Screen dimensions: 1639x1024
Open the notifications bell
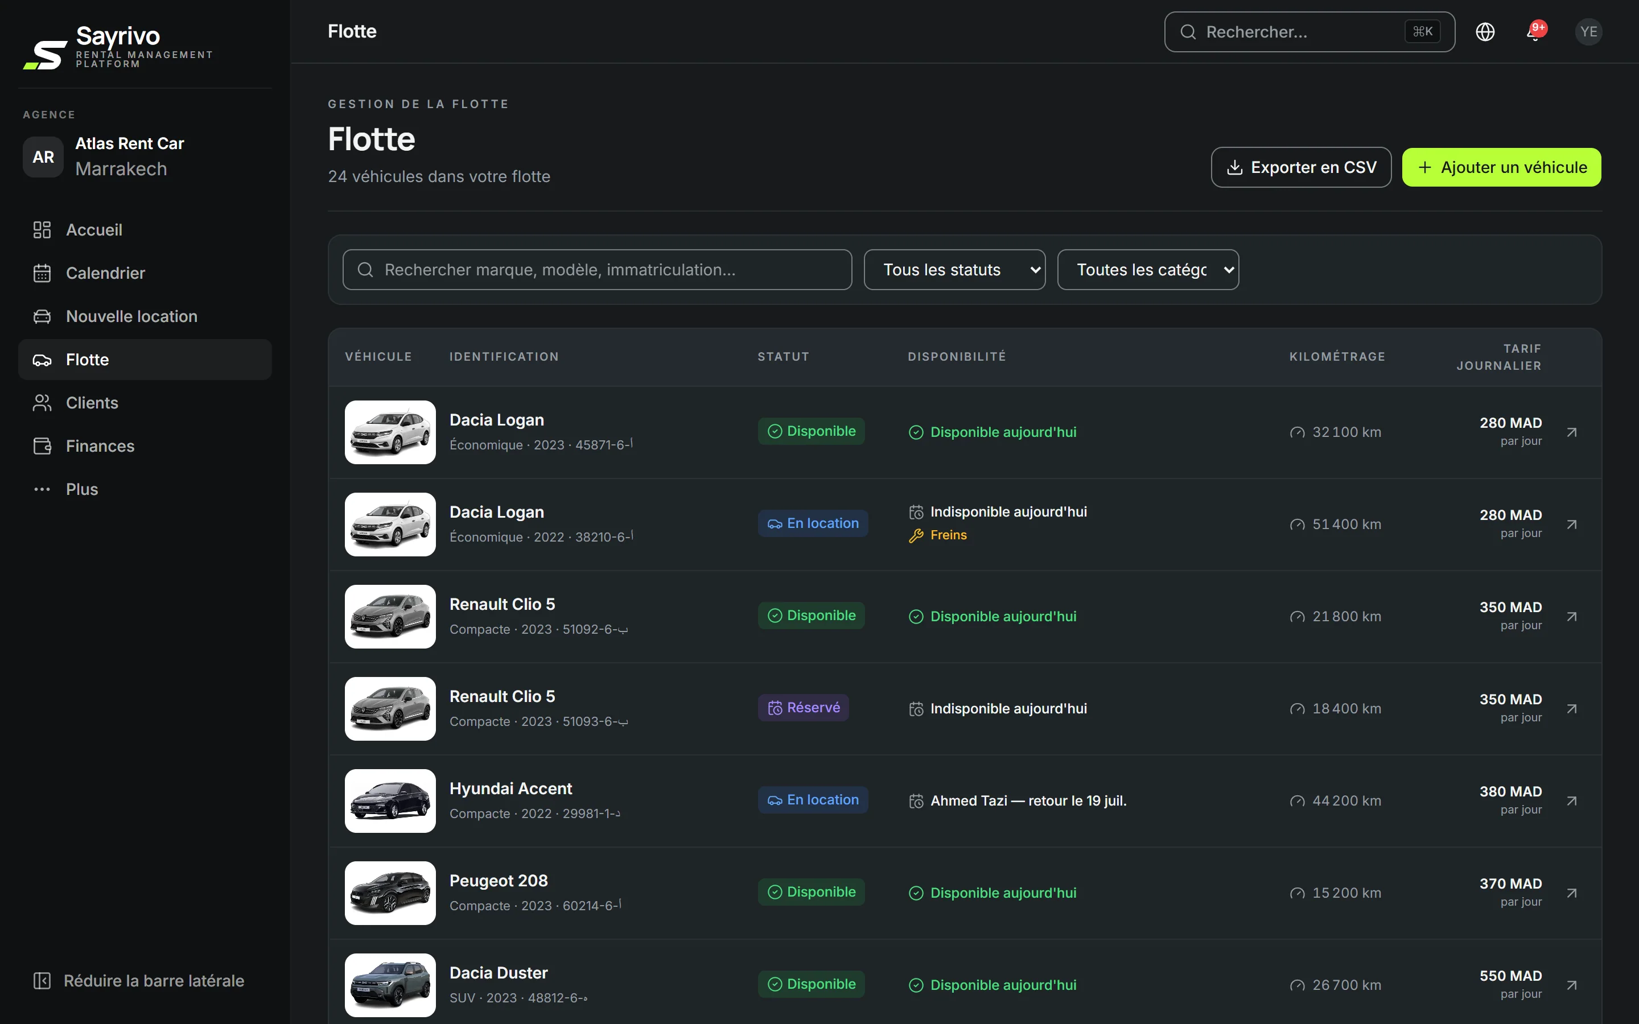[x=1535, y=32]
